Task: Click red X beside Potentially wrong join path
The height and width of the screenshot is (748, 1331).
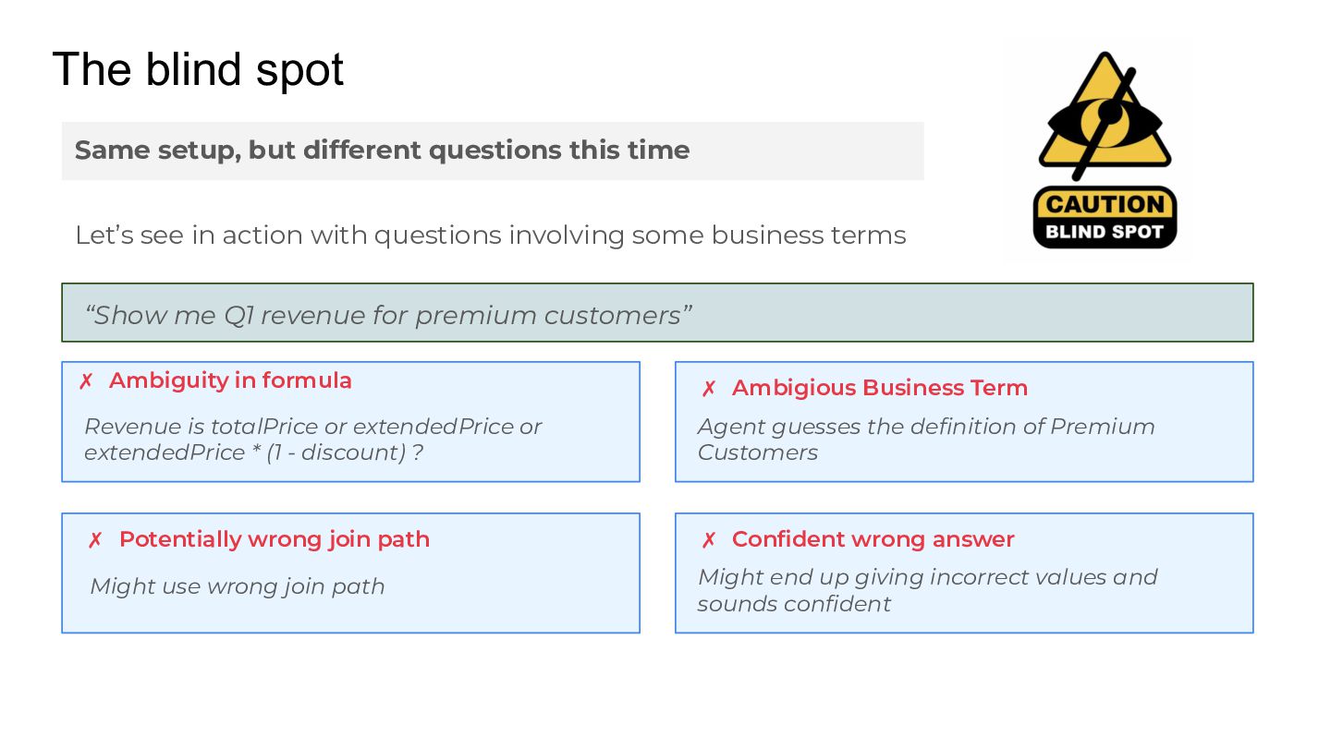Action: click(x=95, y=540)
